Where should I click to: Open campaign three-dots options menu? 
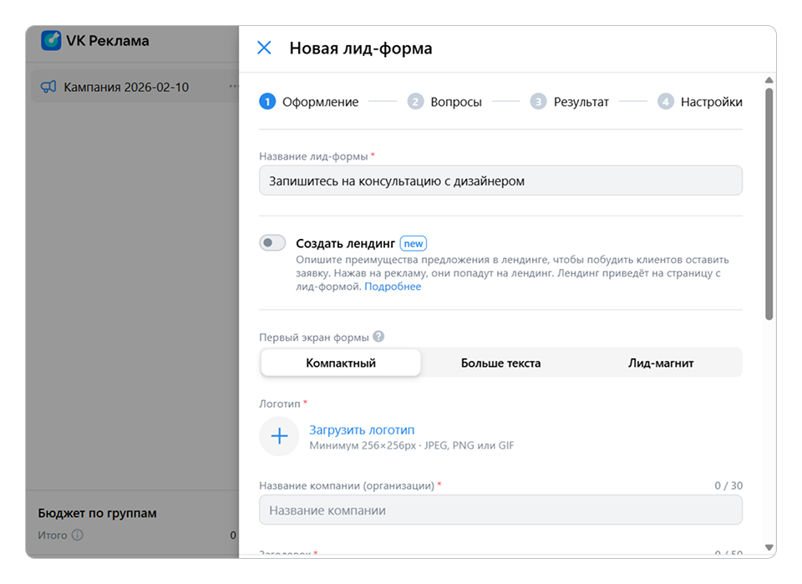tap(233, 87)
